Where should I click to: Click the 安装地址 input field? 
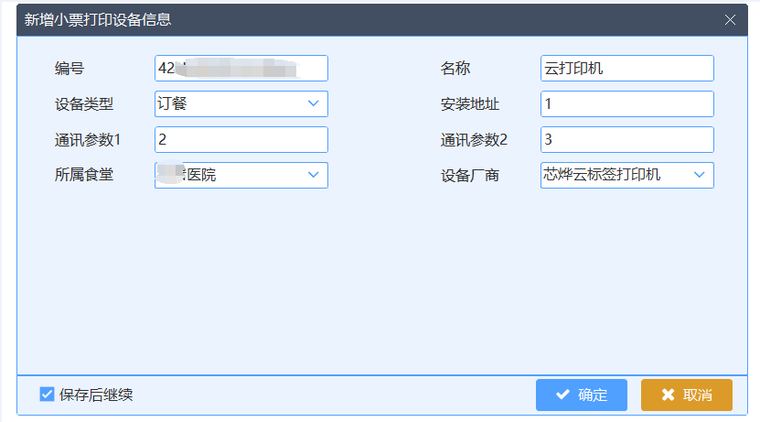point(626,104)
